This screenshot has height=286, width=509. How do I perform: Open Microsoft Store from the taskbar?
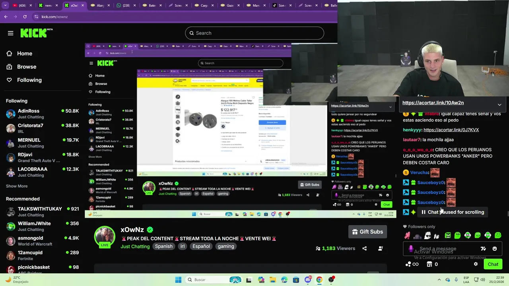pos(296,280)
